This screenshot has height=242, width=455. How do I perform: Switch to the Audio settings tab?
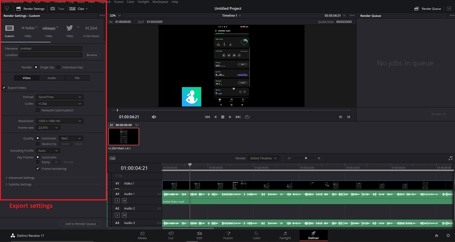52,78
